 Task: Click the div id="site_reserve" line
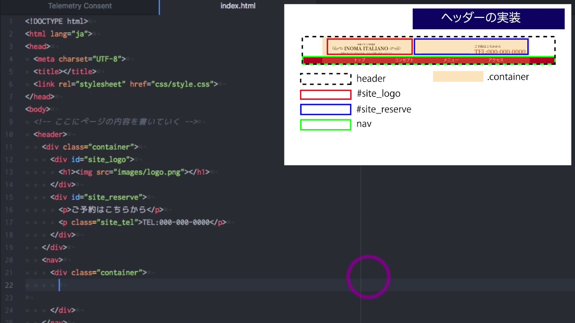(x=98, y=197)
